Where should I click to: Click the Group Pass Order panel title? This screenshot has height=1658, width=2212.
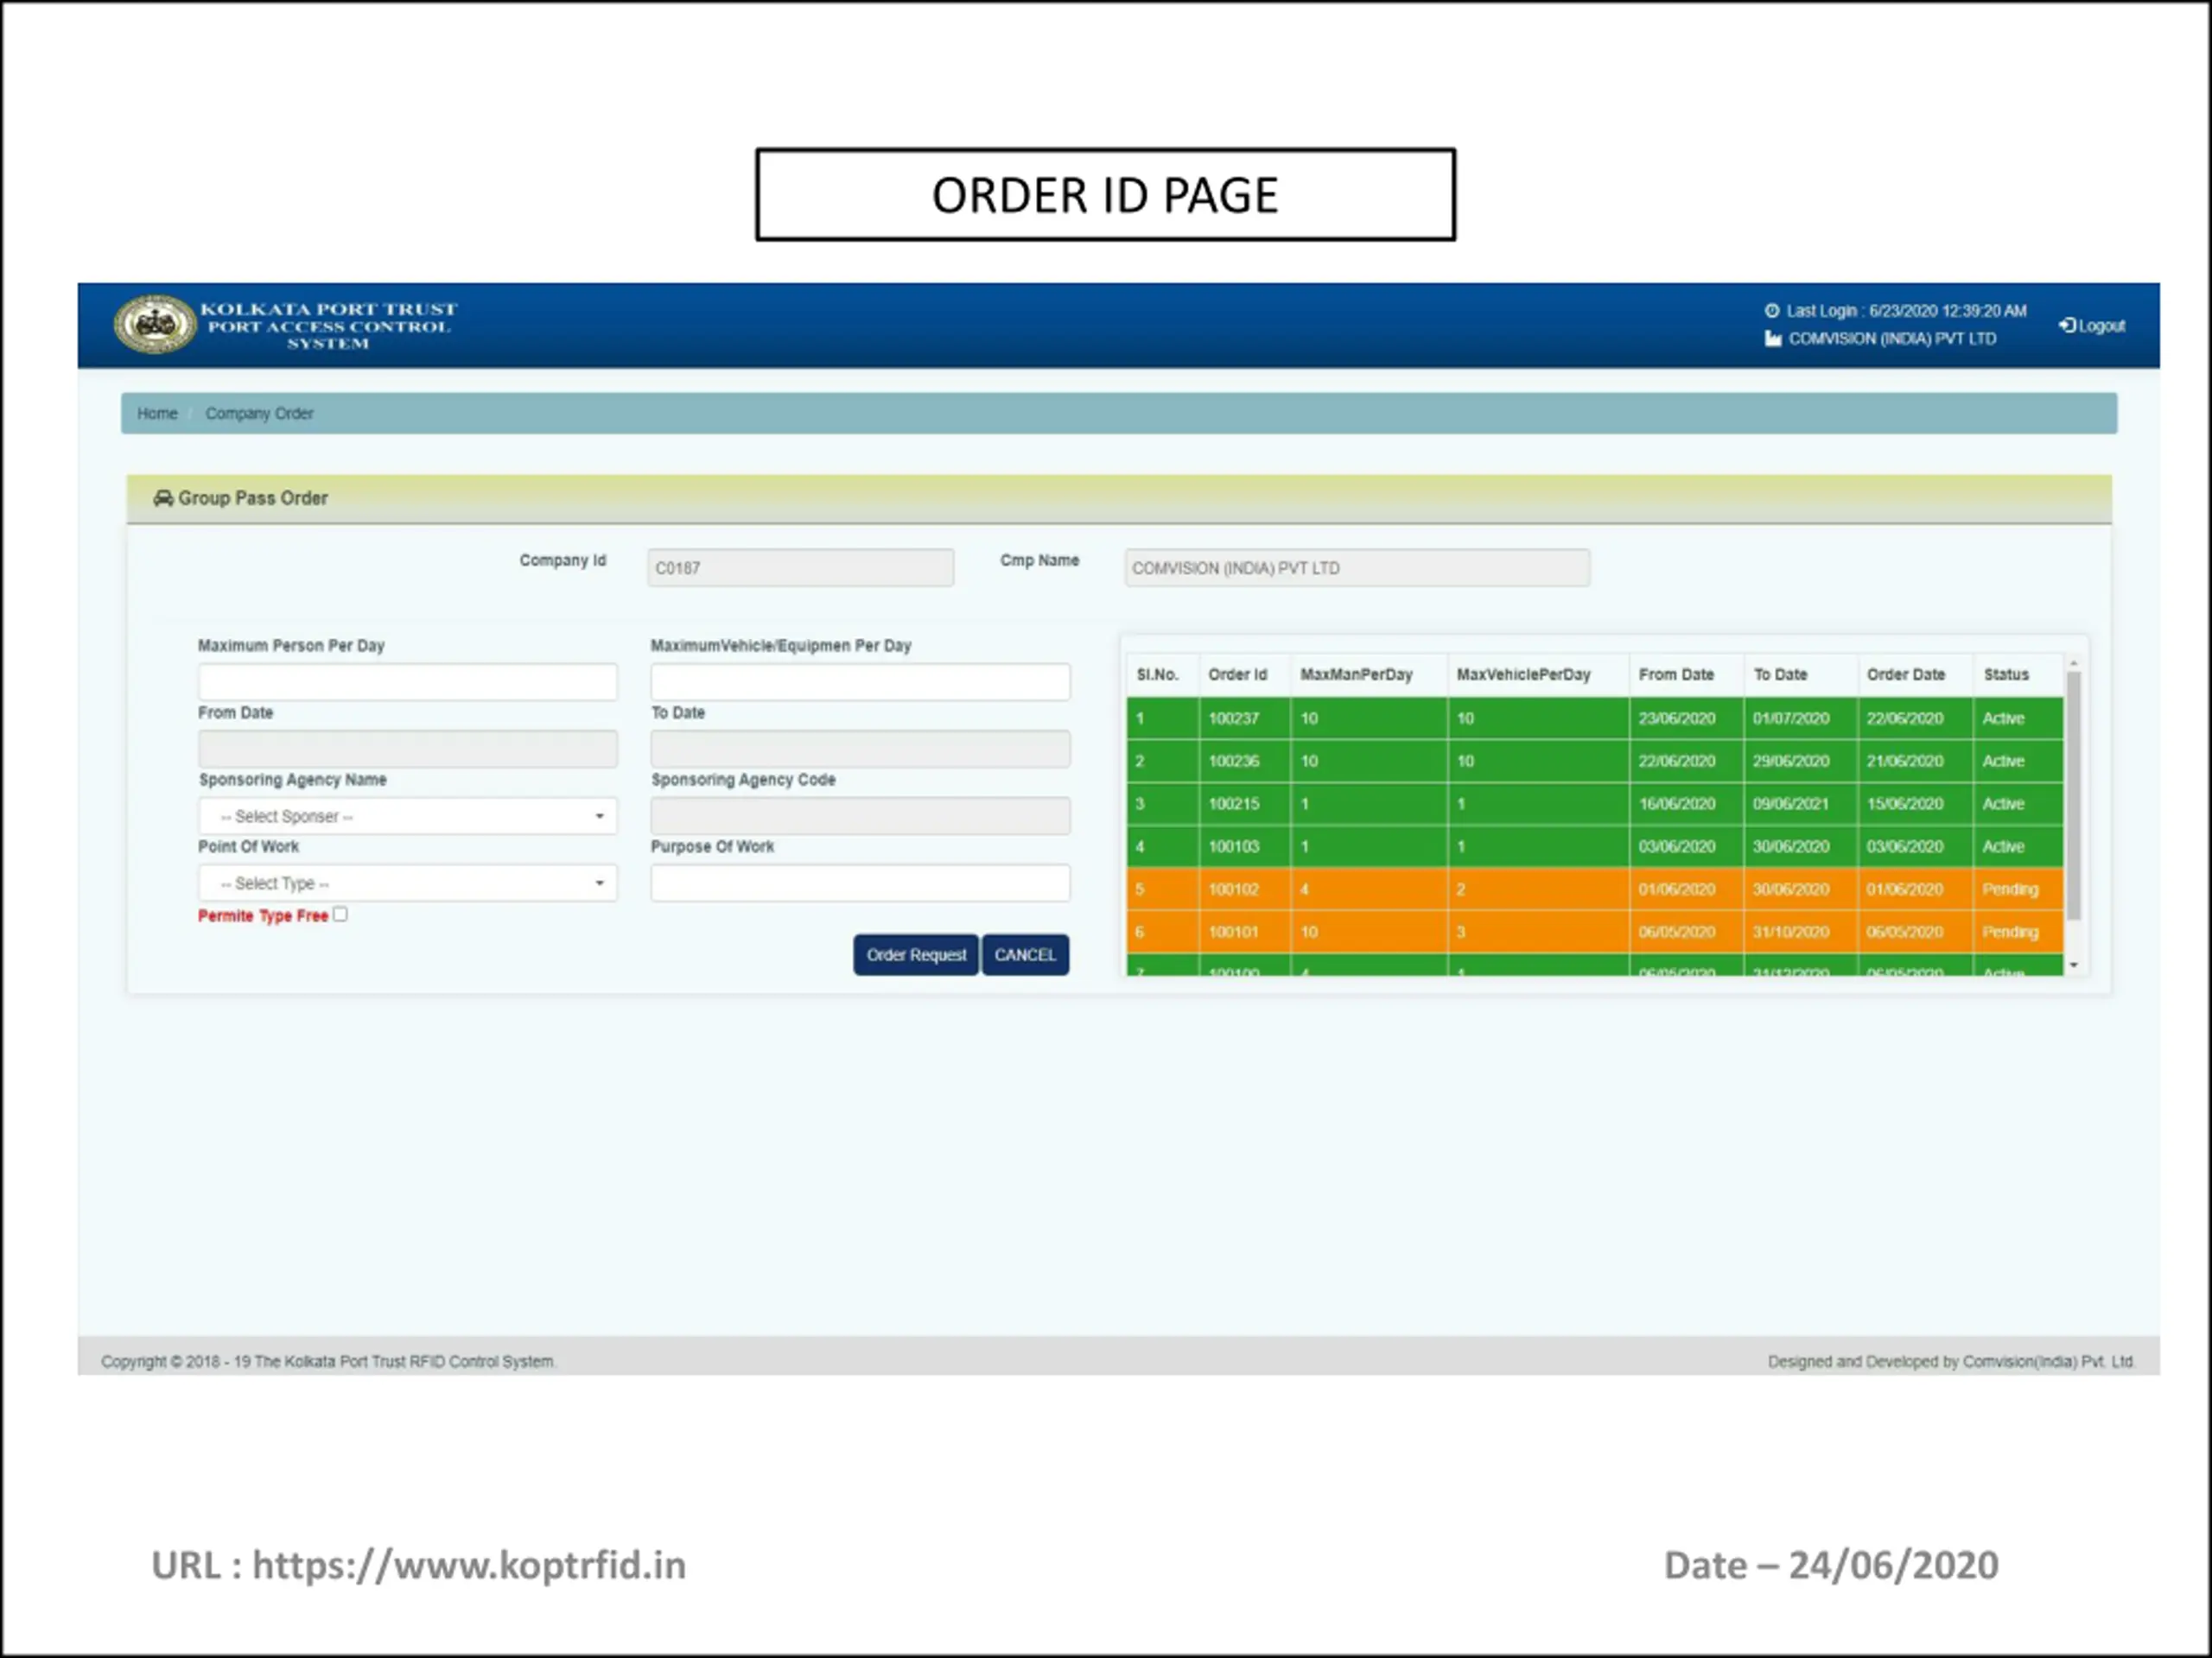point(253,497)
